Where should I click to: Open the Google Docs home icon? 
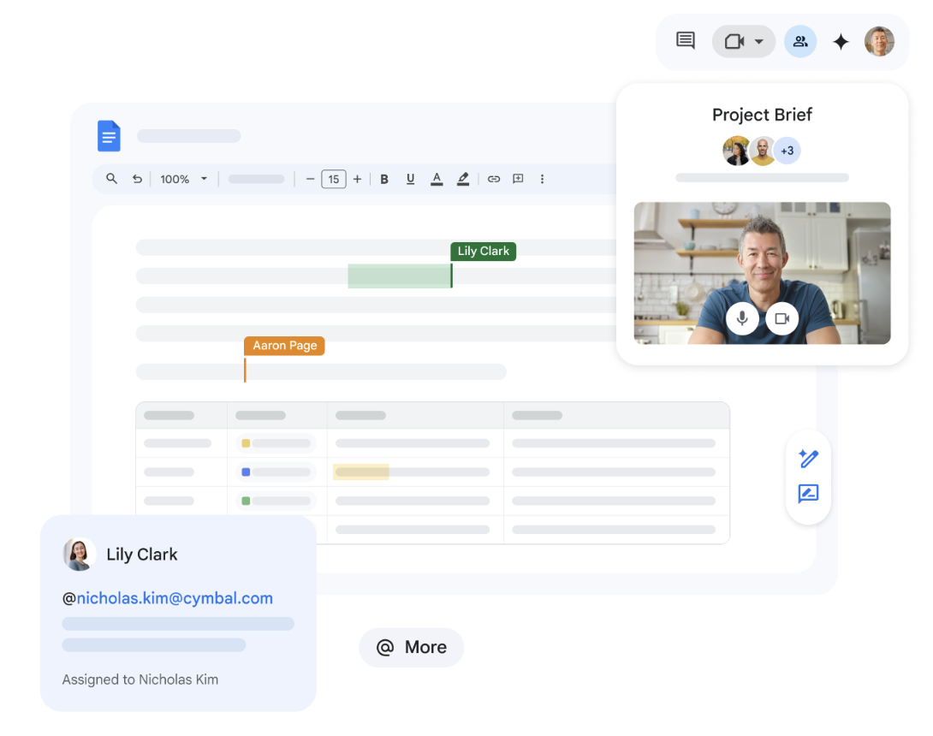109,136
